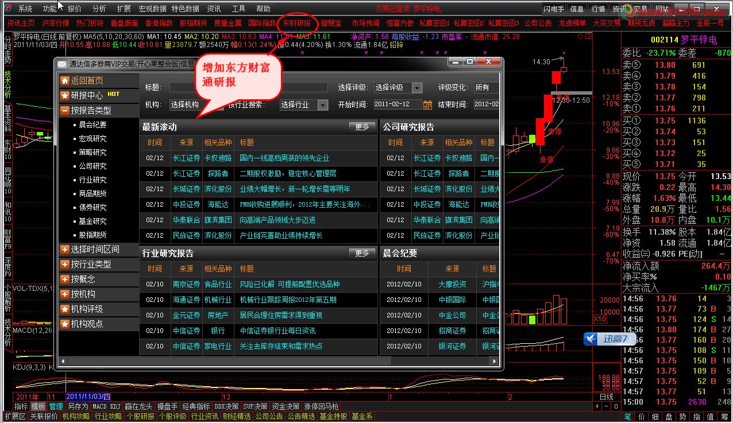Viewport: 733px width, 423px height.
Task: Click the star icon for 研报中心
Action: click(x=64, y=95)
